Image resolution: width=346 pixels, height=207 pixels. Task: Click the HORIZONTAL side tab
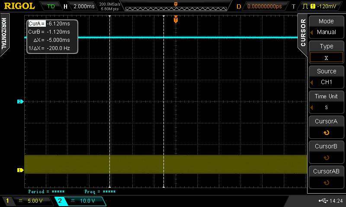click(x=4, y=33)
